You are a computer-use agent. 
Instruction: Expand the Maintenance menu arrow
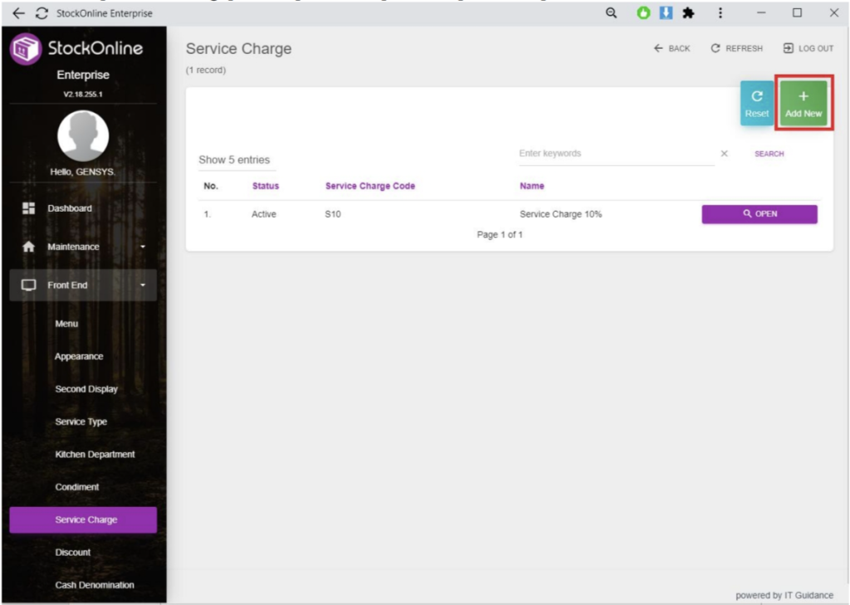[142, 247]
